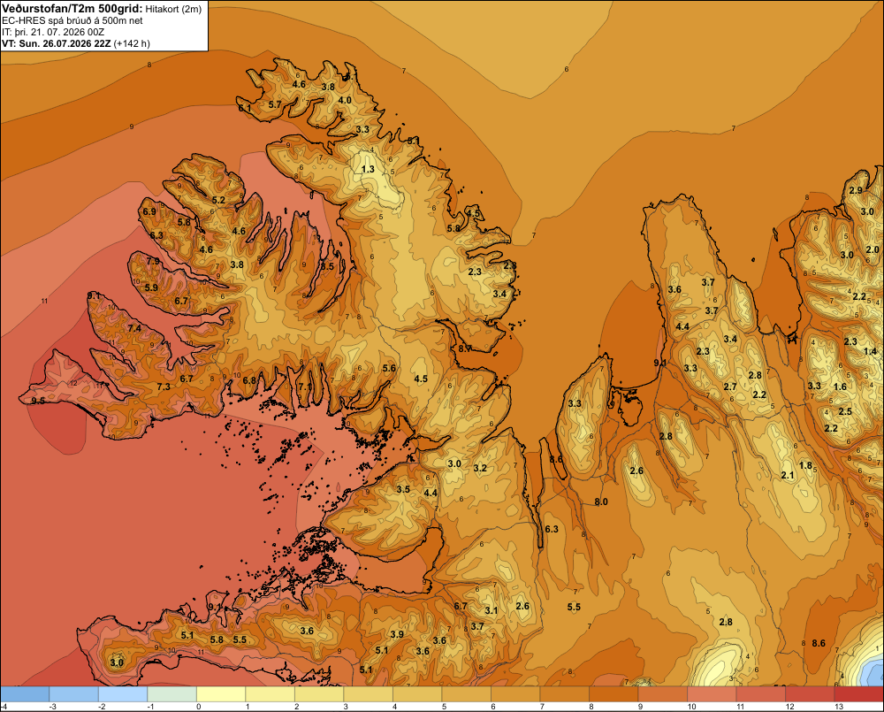Click the coldest temperature value '1.3' on the map
The width and height of the screenshot is (884, 712).
(x=368, y=169)
